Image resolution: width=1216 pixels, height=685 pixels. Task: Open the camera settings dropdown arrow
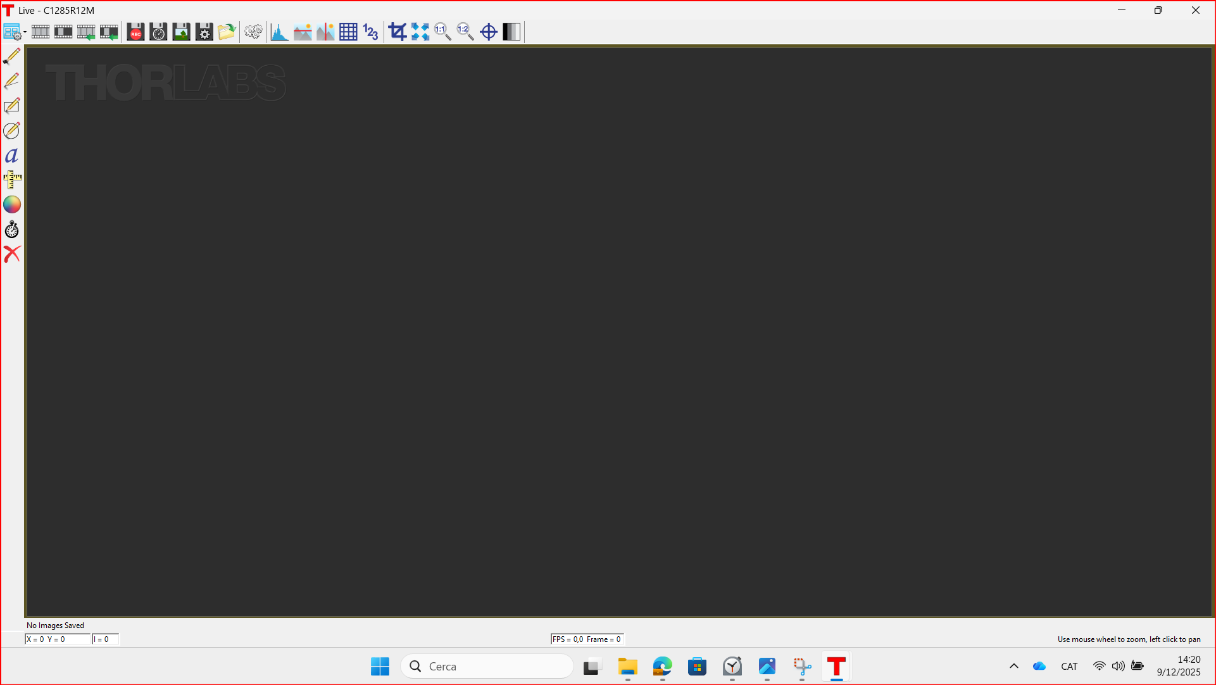25,32
